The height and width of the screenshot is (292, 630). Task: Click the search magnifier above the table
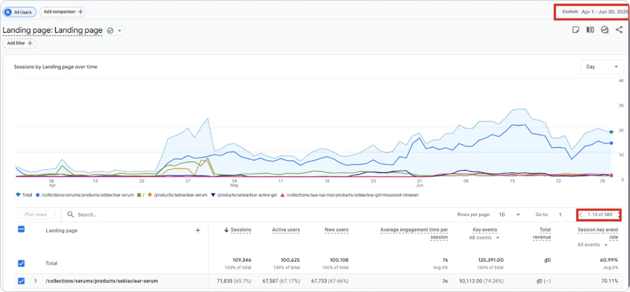[x=70, y=215]
